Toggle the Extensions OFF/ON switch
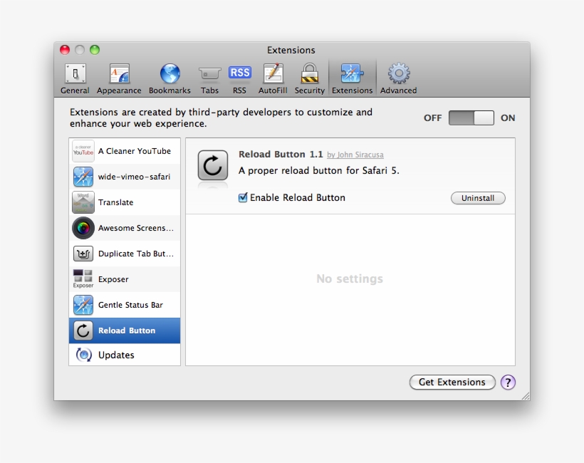Viewport: 584px width, 463px height. [471, 118]
